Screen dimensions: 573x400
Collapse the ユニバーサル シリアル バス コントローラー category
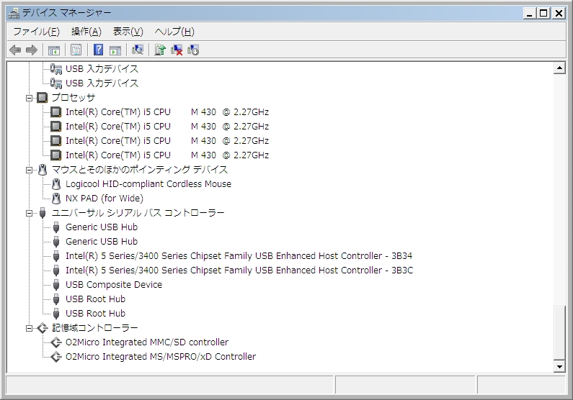(30, 213)
